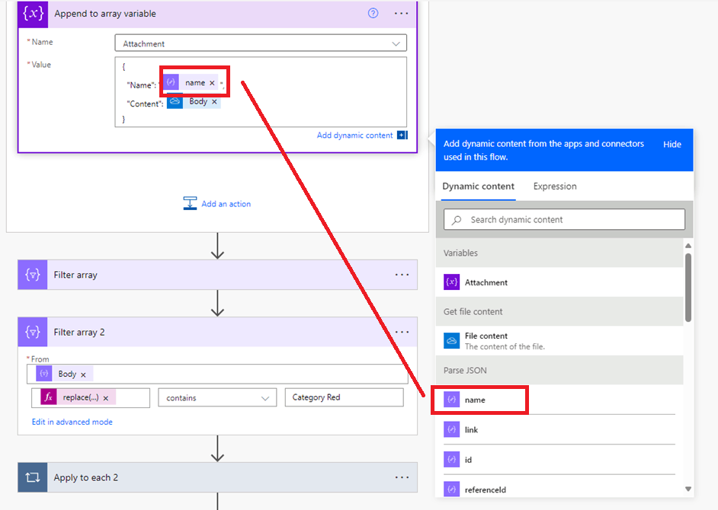Expand the Filter array 2 header
Image resolution: width=718 pixels, height=510 pixels.
pos(217,332)
